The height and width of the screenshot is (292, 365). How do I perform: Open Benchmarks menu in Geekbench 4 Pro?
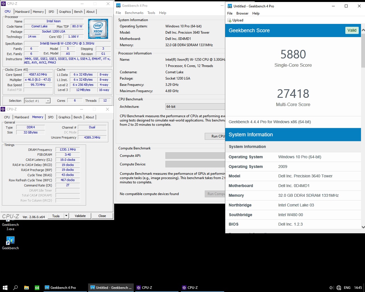(x=134, y=13)
